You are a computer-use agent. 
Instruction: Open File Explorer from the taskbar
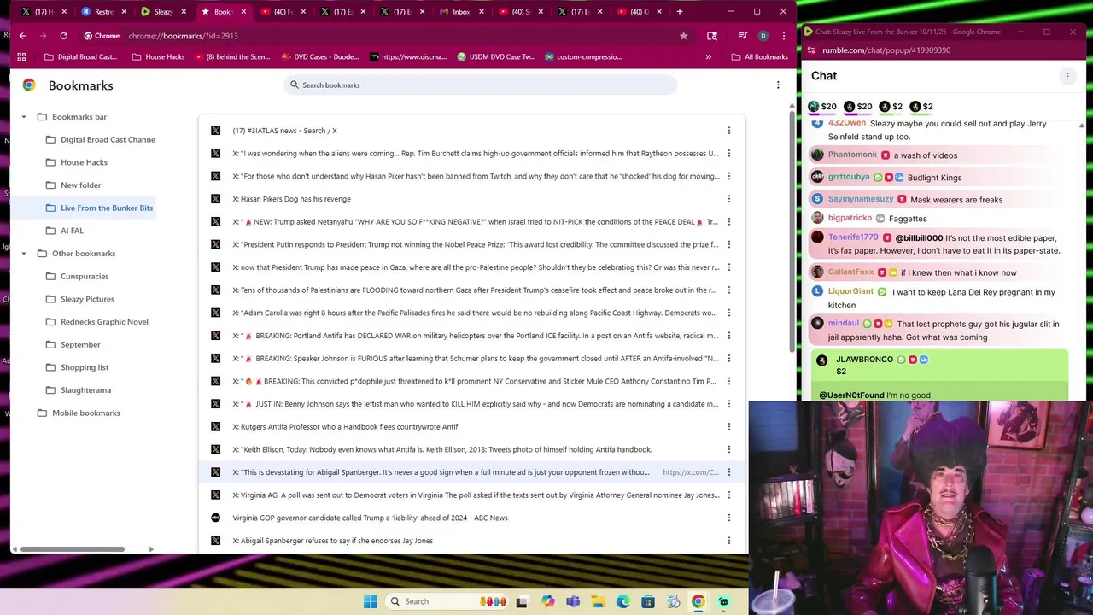(598, 601)
